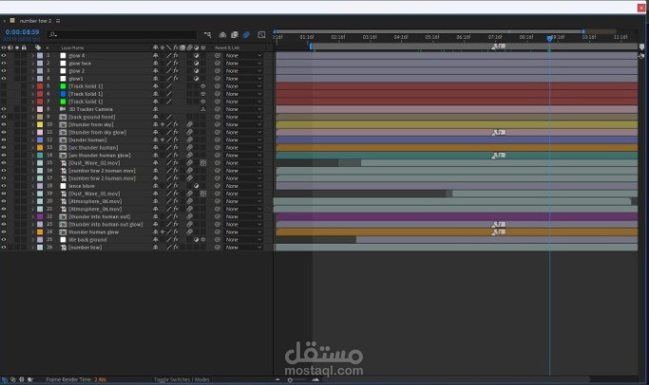Click the motion blur switch on thunder human glow
The image size is (649, 385).
coord(189,232)
